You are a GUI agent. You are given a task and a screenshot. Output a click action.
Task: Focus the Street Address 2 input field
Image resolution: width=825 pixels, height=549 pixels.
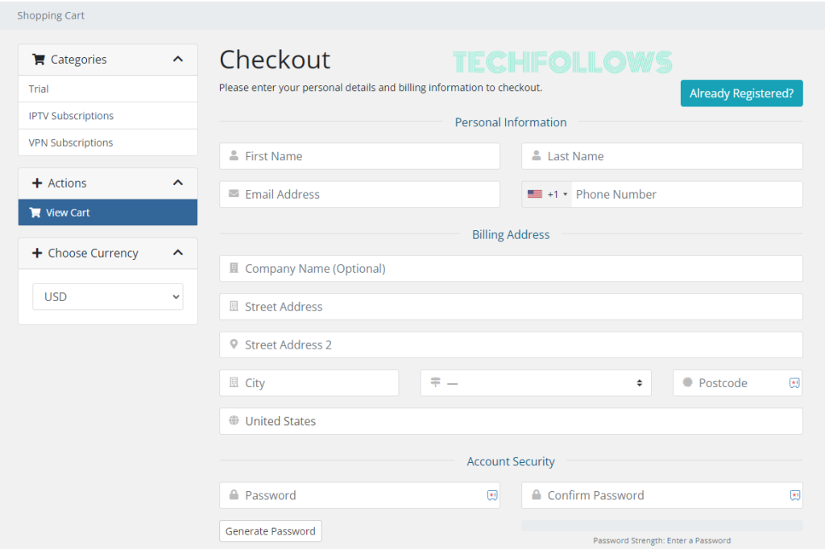pyautogui.click(x=511, y=345)
